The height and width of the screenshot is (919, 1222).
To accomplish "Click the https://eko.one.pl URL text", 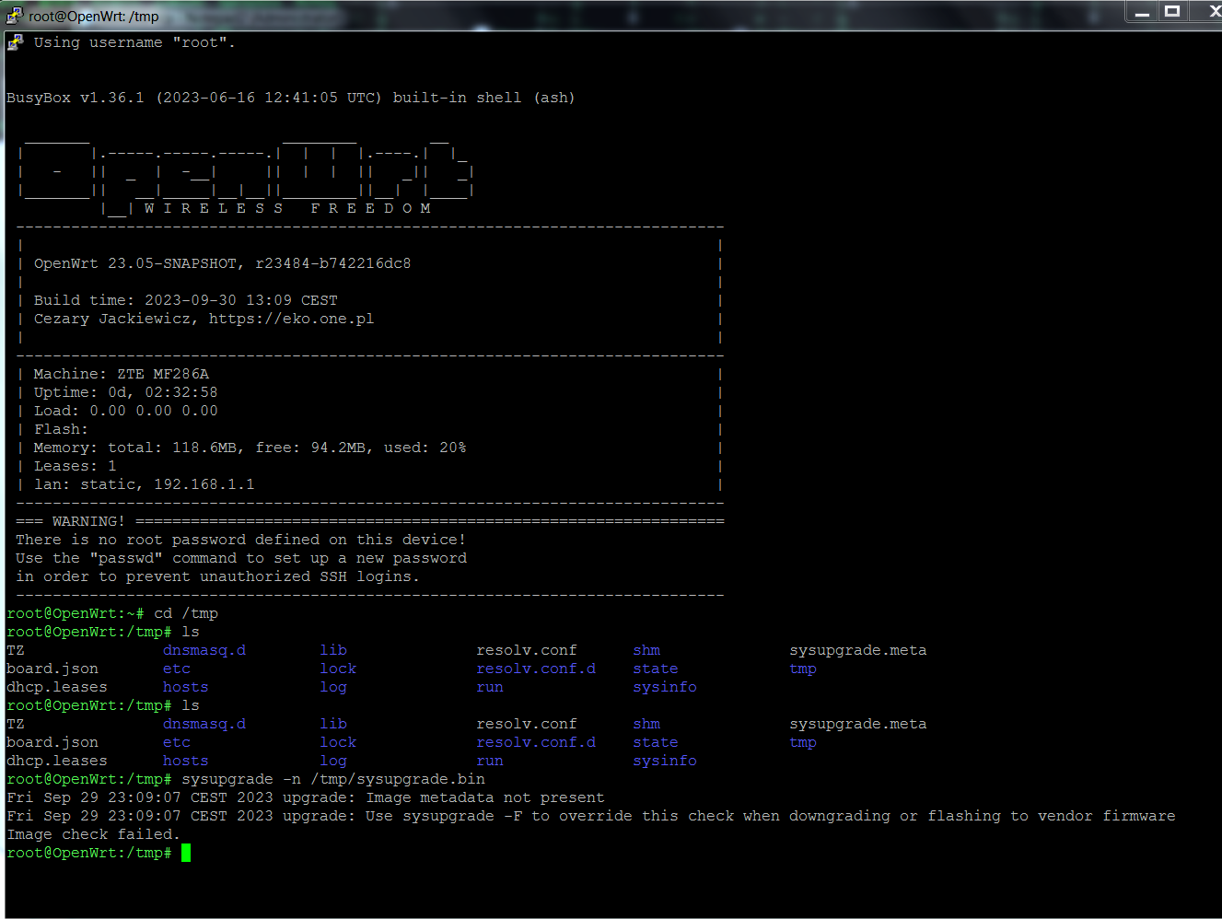I will [x=291, y=319].
